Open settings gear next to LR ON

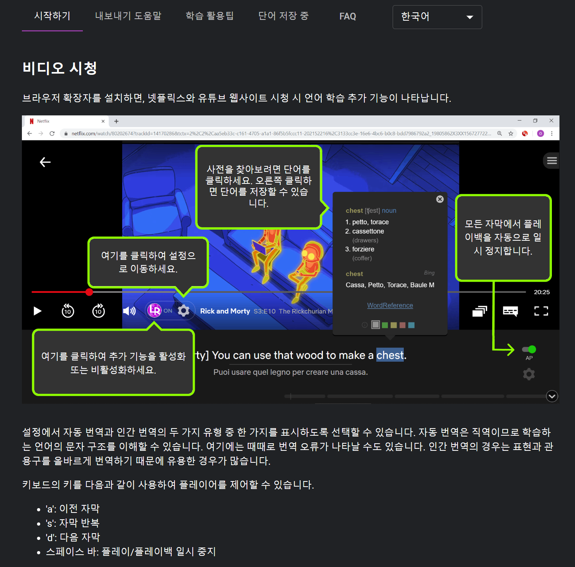184,311
